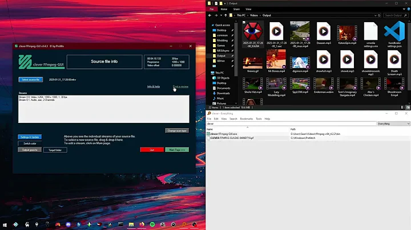The height and width of the screenshot is (230, 411).
Task: Click the Explorer forward arrow
Action: pos(216,15)
